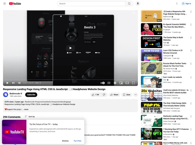Toggle the autoplay switch

(103, 83)
